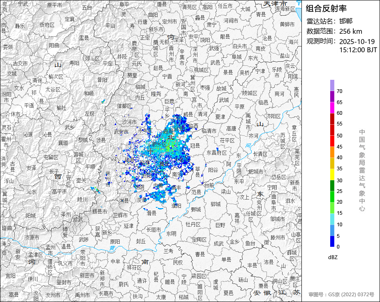Click the 夏津 map label
The height and width of the screenshot is (302, 380).
(220, 116)
